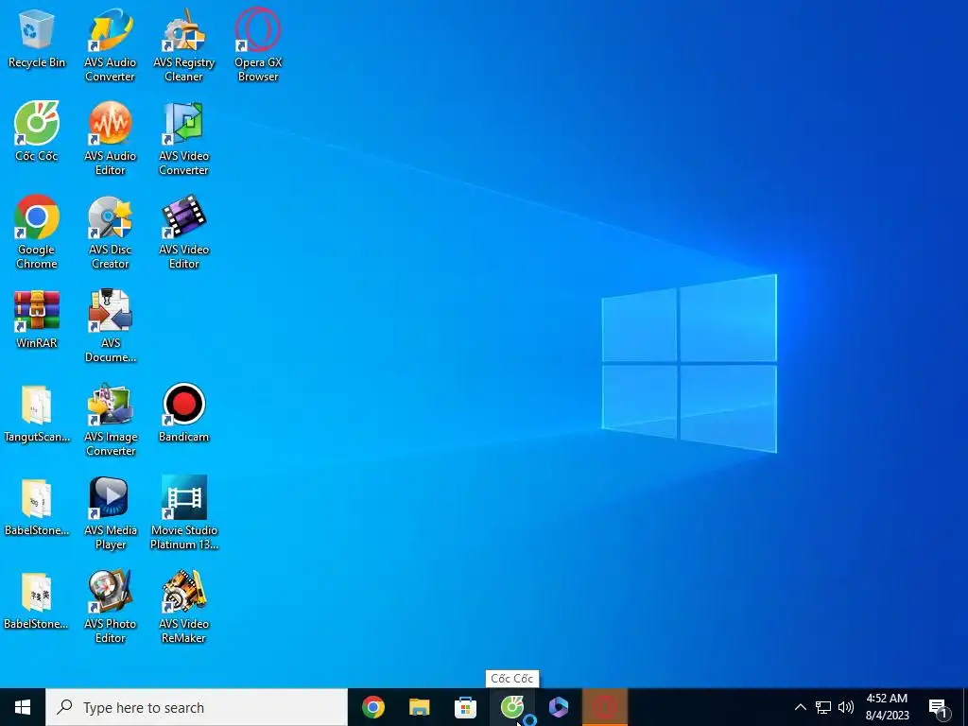
Task: Open the clock showing 4:52 AM
Action: tap(887, 707)
